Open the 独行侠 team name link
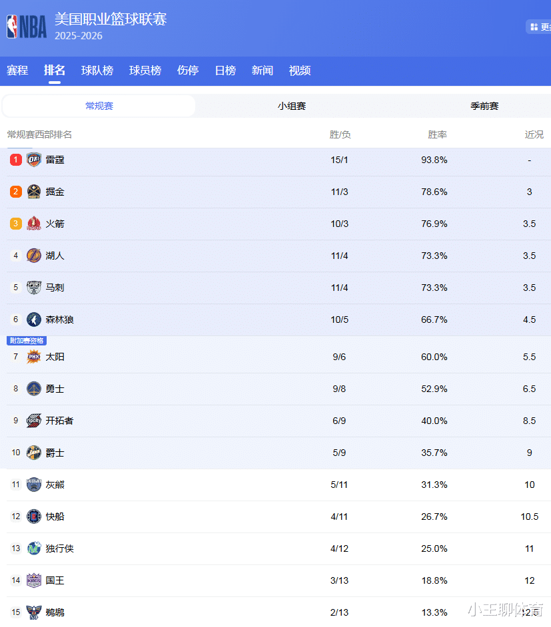 [x=59, y=548]
